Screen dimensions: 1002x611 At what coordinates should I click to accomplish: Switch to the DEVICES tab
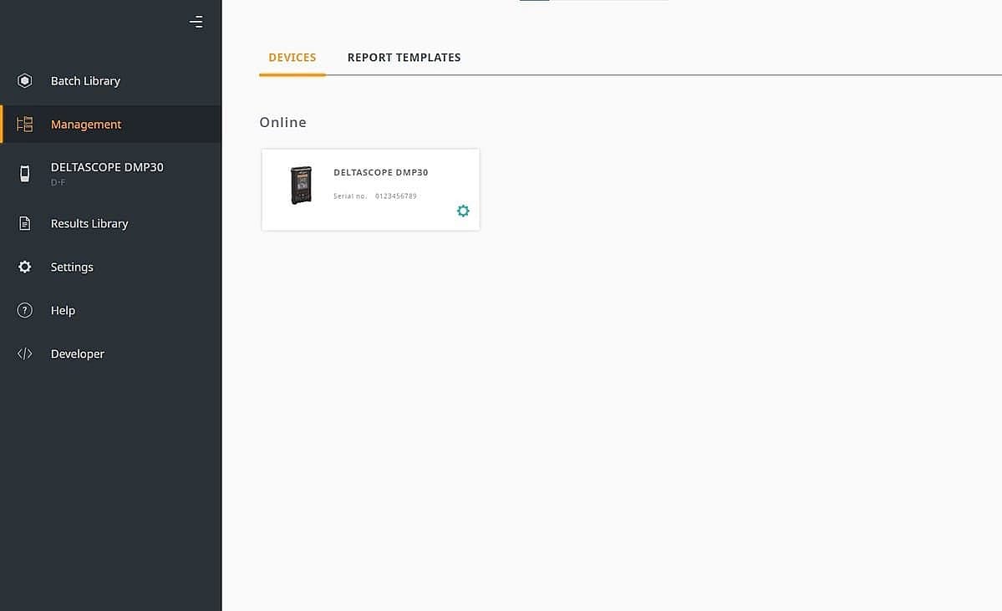tap(292, 57)
